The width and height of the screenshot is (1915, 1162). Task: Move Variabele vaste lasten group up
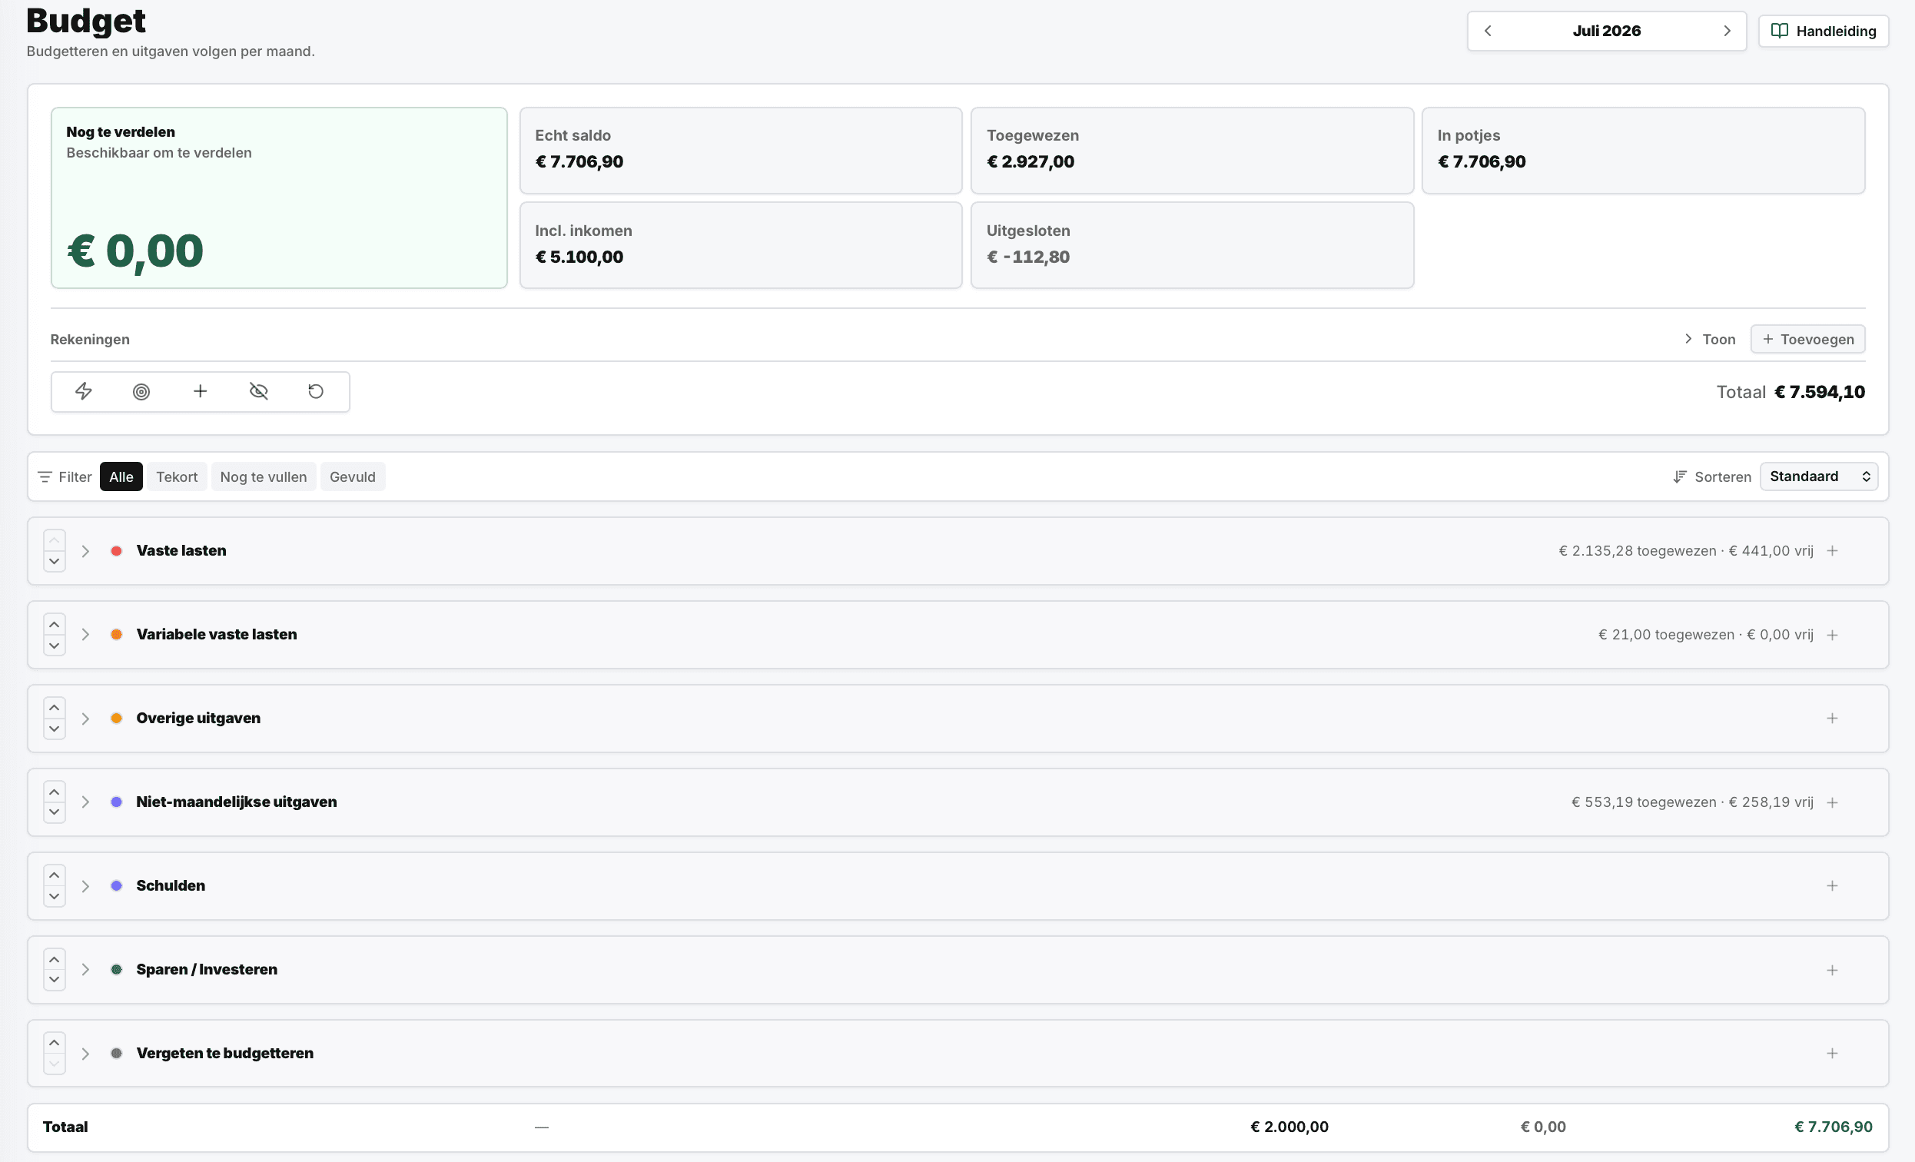(55, 625)
